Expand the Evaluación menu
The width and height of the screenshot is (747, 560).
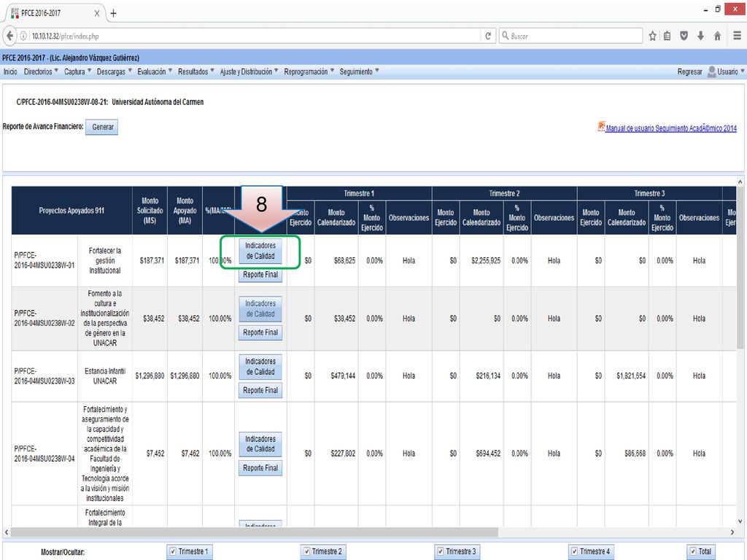(x=155, y=71)
